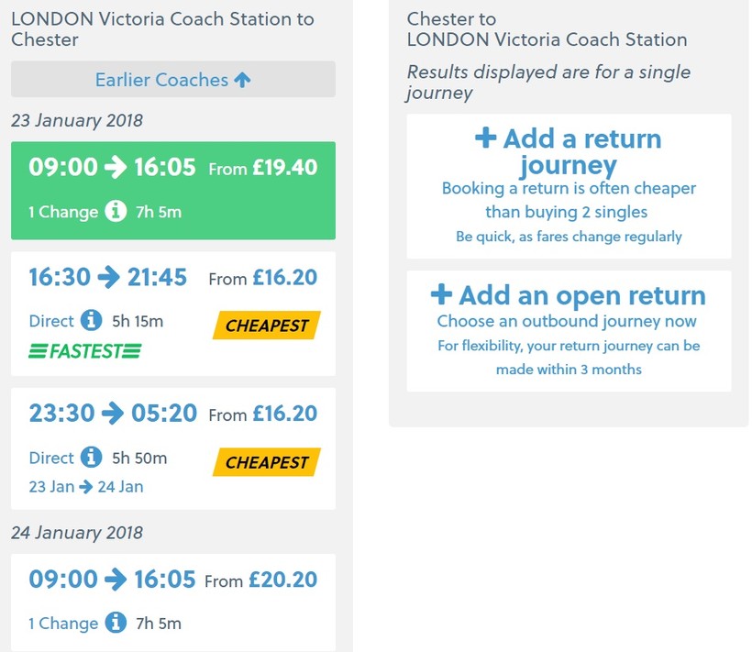
Task: Click the Earlier Coaches up arrow
Action: pyautogui.click(x=242, y=80)
